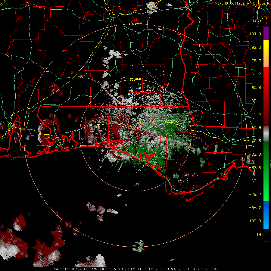Click the 92.3 velocity scale value
The width and height of the screenshot is (271, 271).
tap(256, 47)
